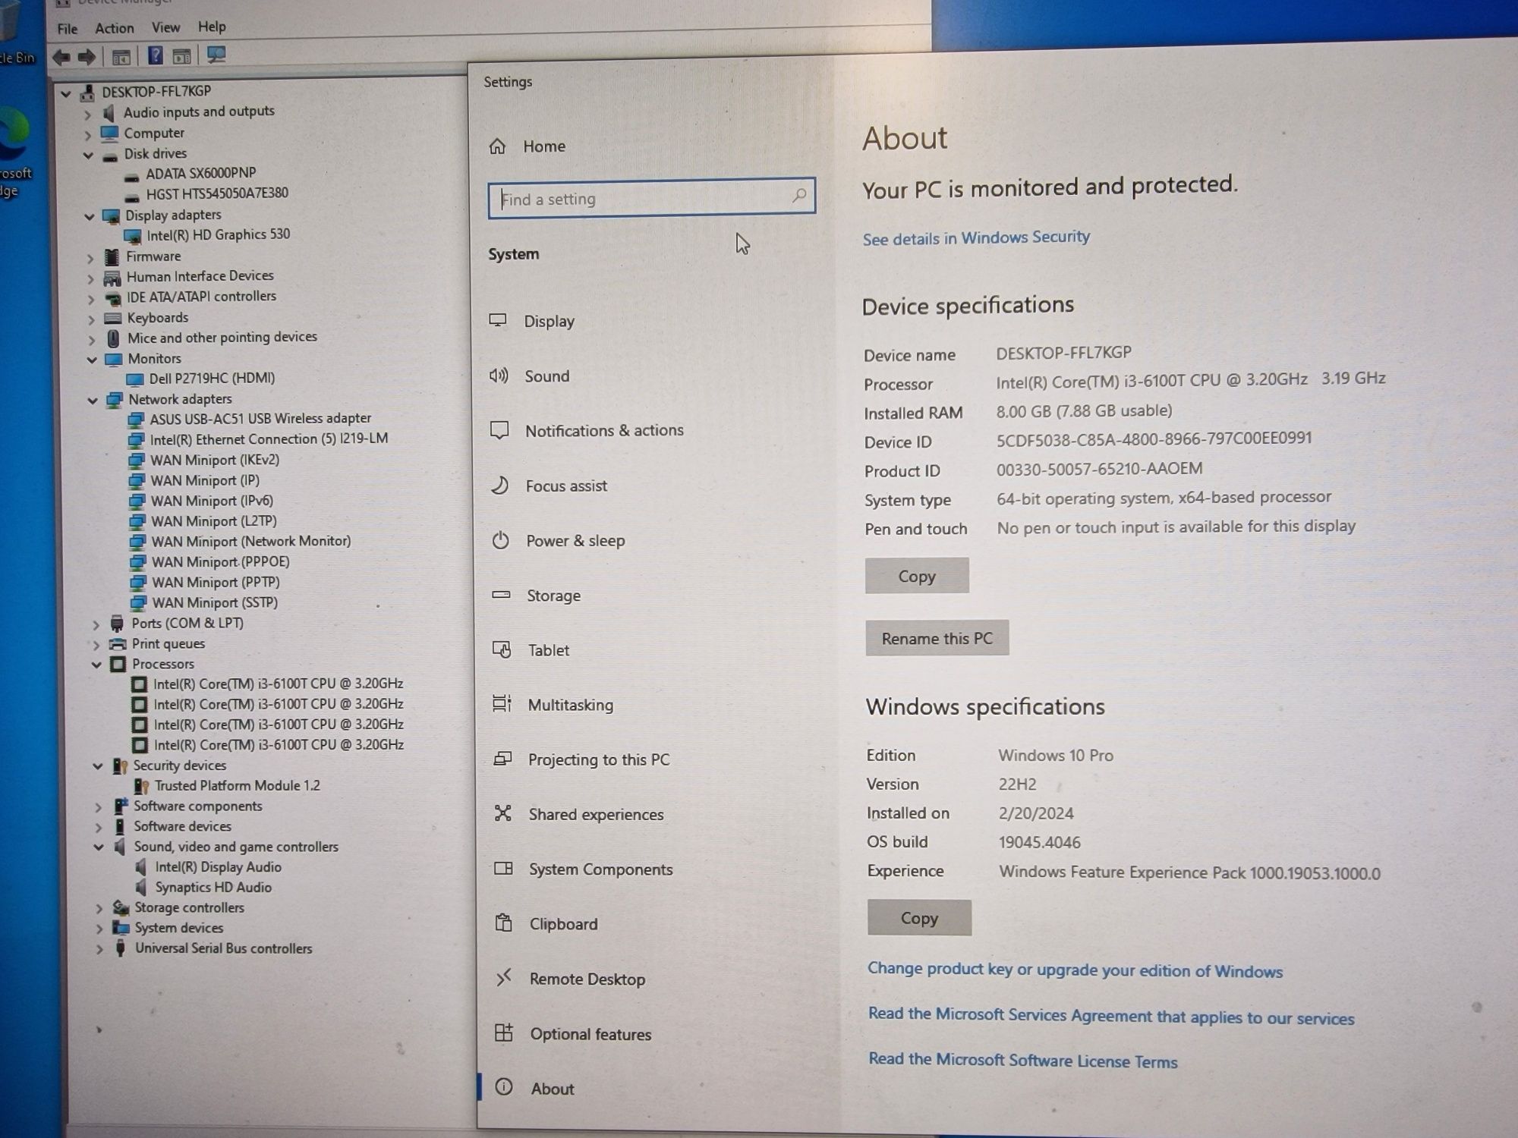Click Copy under Device specifications
The width and height of the screenshot is (1518, 1138).
917,576
